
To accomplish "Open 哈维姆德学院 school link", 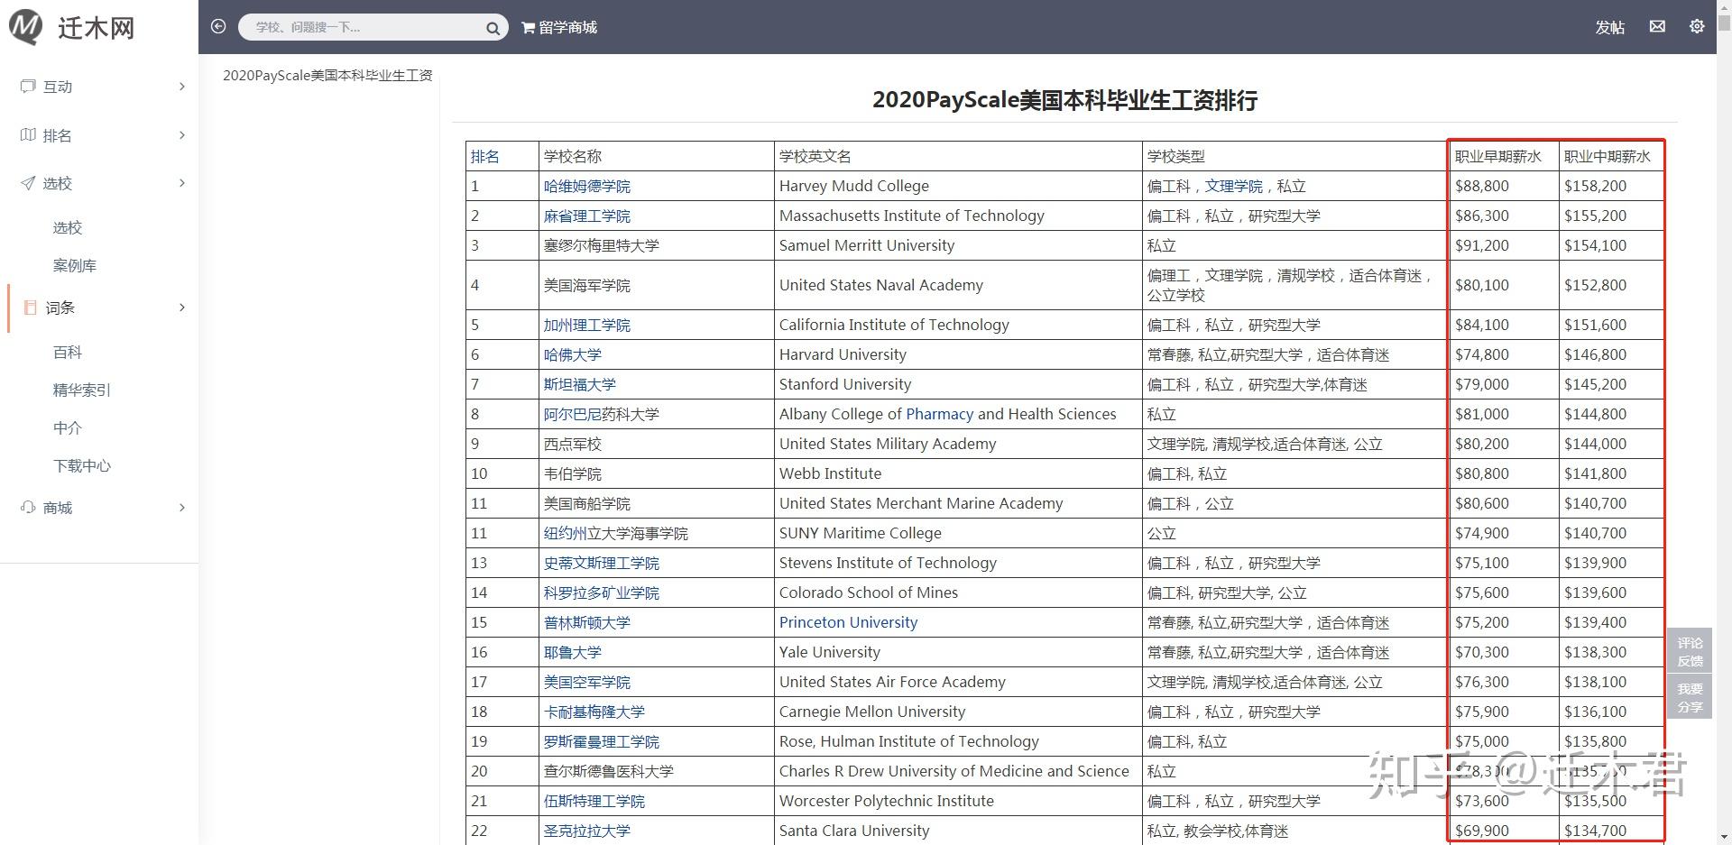I will tap(587, 186).
